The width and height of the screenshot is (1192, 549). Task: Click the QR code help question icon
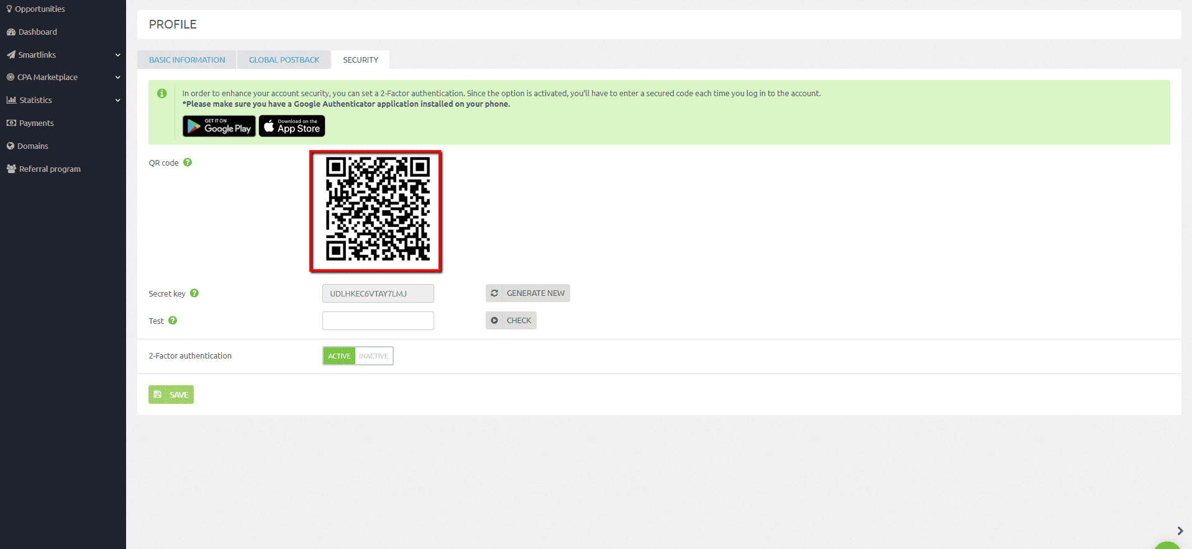point(188,163)
